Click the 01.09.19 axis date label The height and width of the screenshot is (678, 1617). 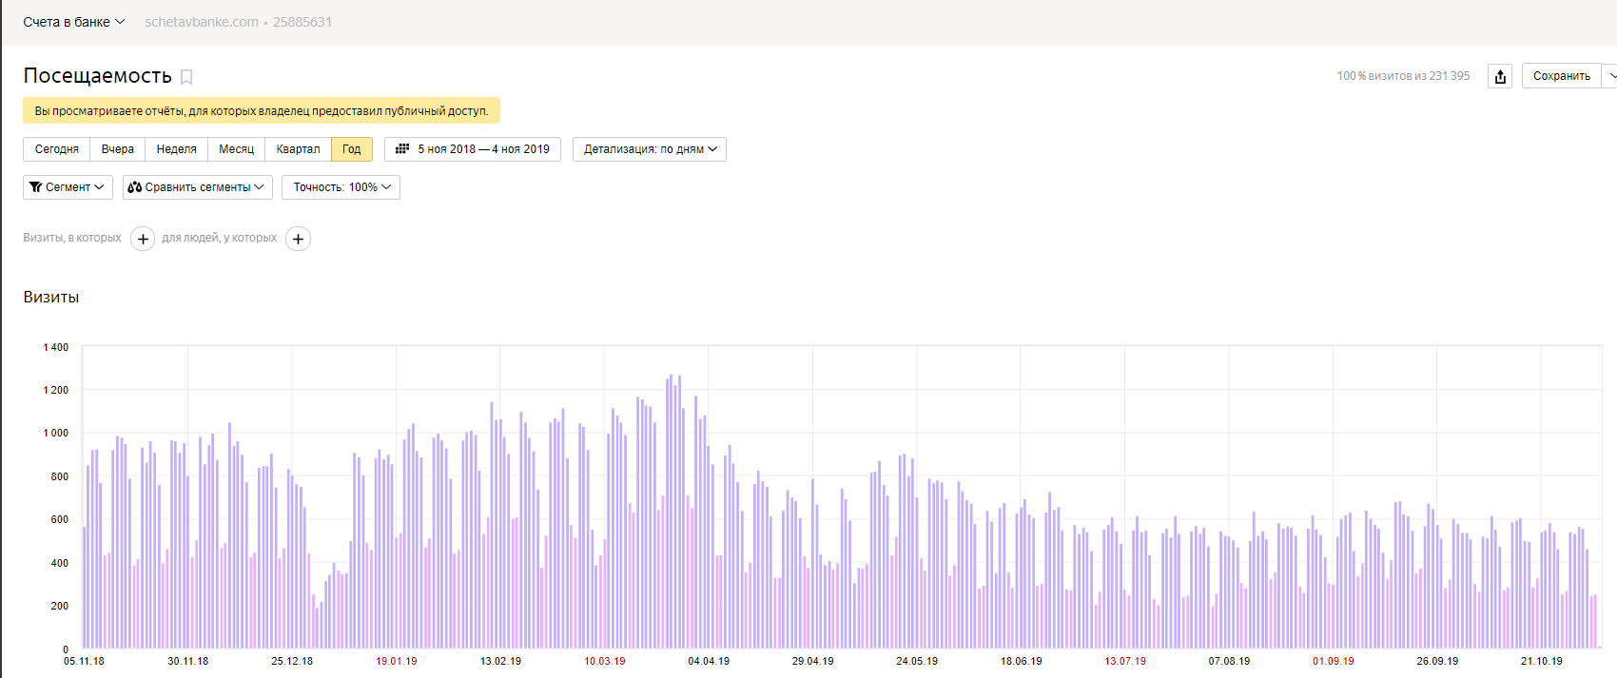point(1334,661)
